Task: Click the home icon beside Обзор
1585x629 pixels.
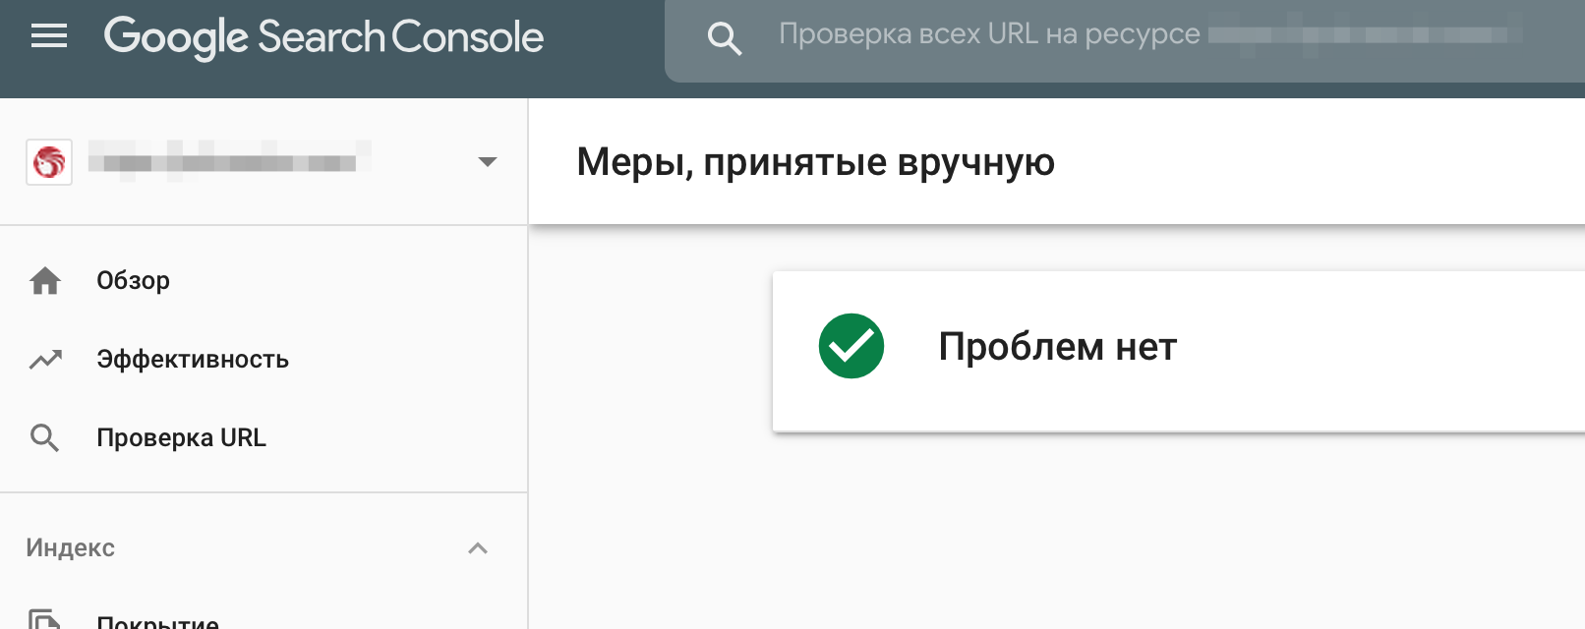Action: (x=45, y=281)
